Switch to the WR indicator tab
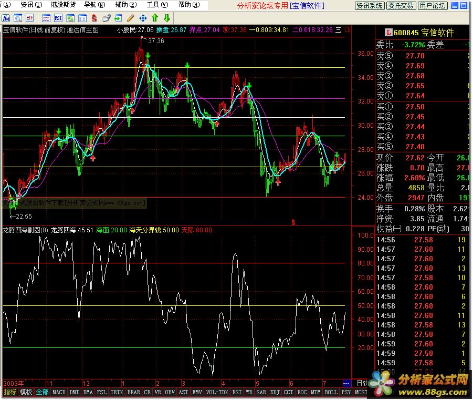The image size is (473, 400). (x=249, y=392)
